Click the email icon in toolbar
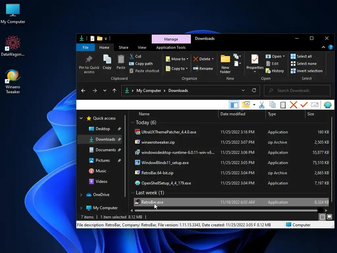 coord(314,105)
